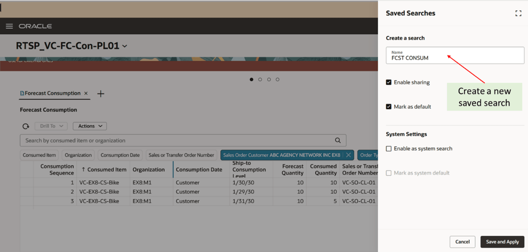Uncheck Mark as default

(x=389, y=107)
